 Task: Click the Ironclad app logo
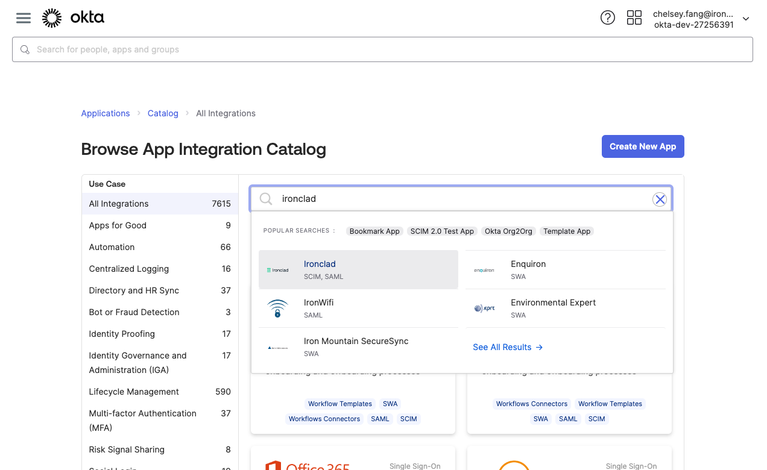(x=277, y=270)
